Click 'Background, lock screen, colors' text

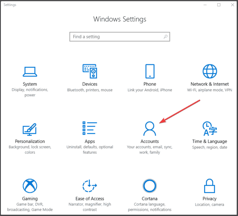pos(30,149)
